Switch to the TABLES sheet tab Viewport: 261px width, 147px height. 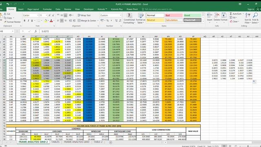(55, 142)
